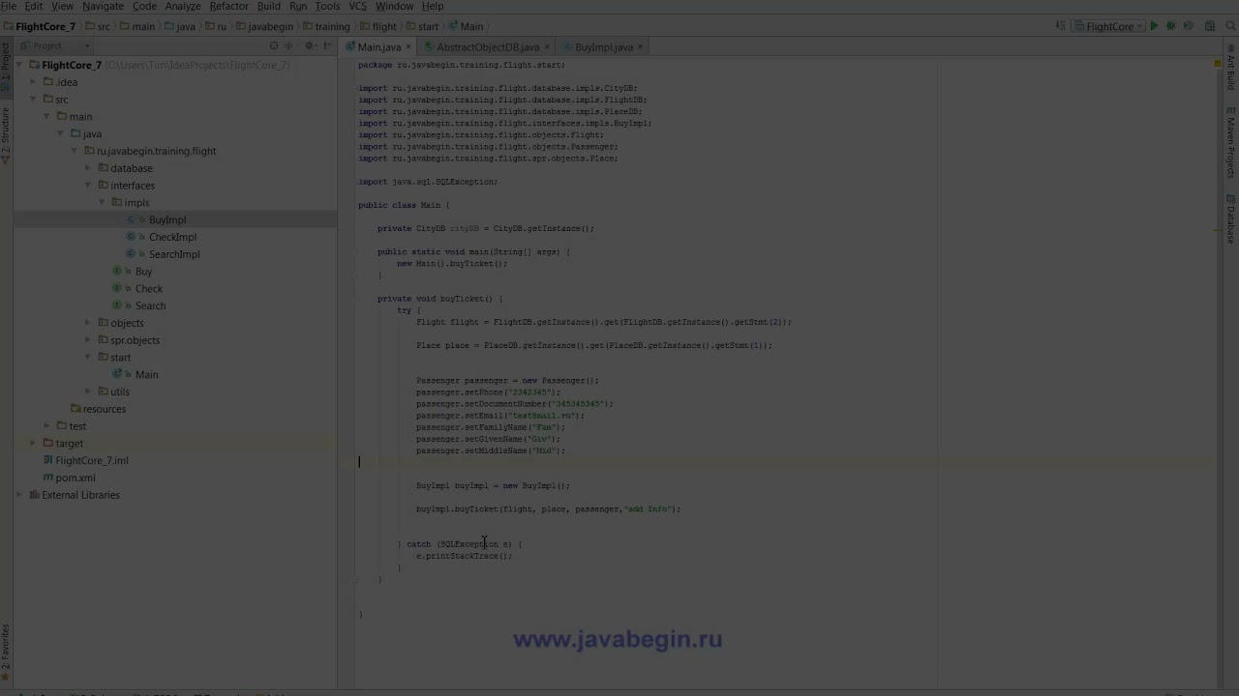The image size is (1239, 696).
Task: Click 'buyImpl.buyTicket' line in the editor
Action: [x=548, y=509]
